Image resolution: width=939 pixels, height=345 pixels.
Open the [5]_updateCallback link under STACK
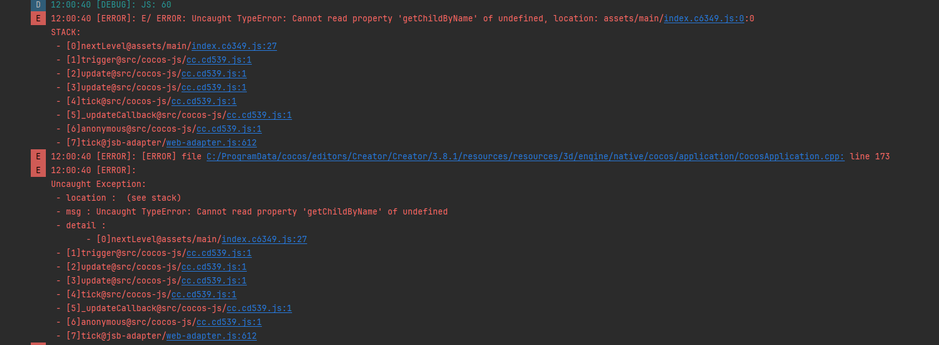pos(259,115)
